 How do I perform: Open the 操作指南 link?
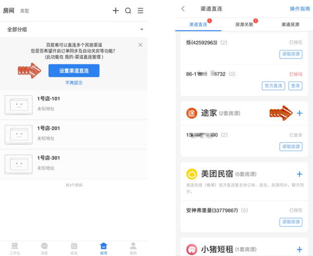(299, 8)
